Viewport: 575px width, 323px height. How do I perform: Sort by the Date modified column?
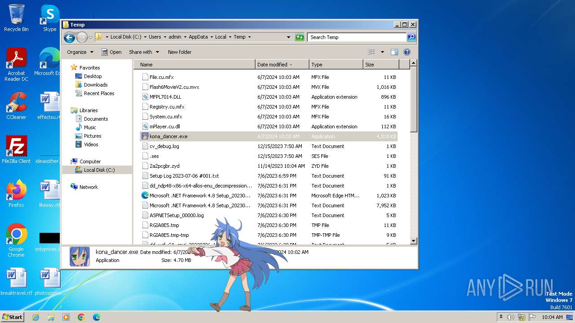click(282, 65)
